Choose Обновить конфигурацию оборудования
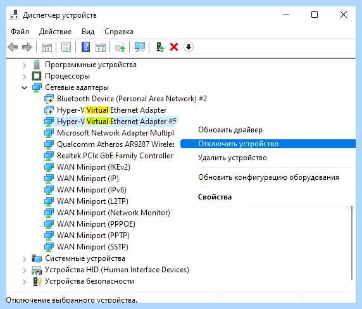Viewport: 362px width, 309px height. point(268,177)
